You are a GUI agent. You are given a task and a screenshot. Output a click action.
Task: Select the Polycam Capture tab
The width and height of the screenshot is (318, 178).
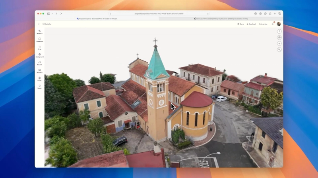point(97,19)
